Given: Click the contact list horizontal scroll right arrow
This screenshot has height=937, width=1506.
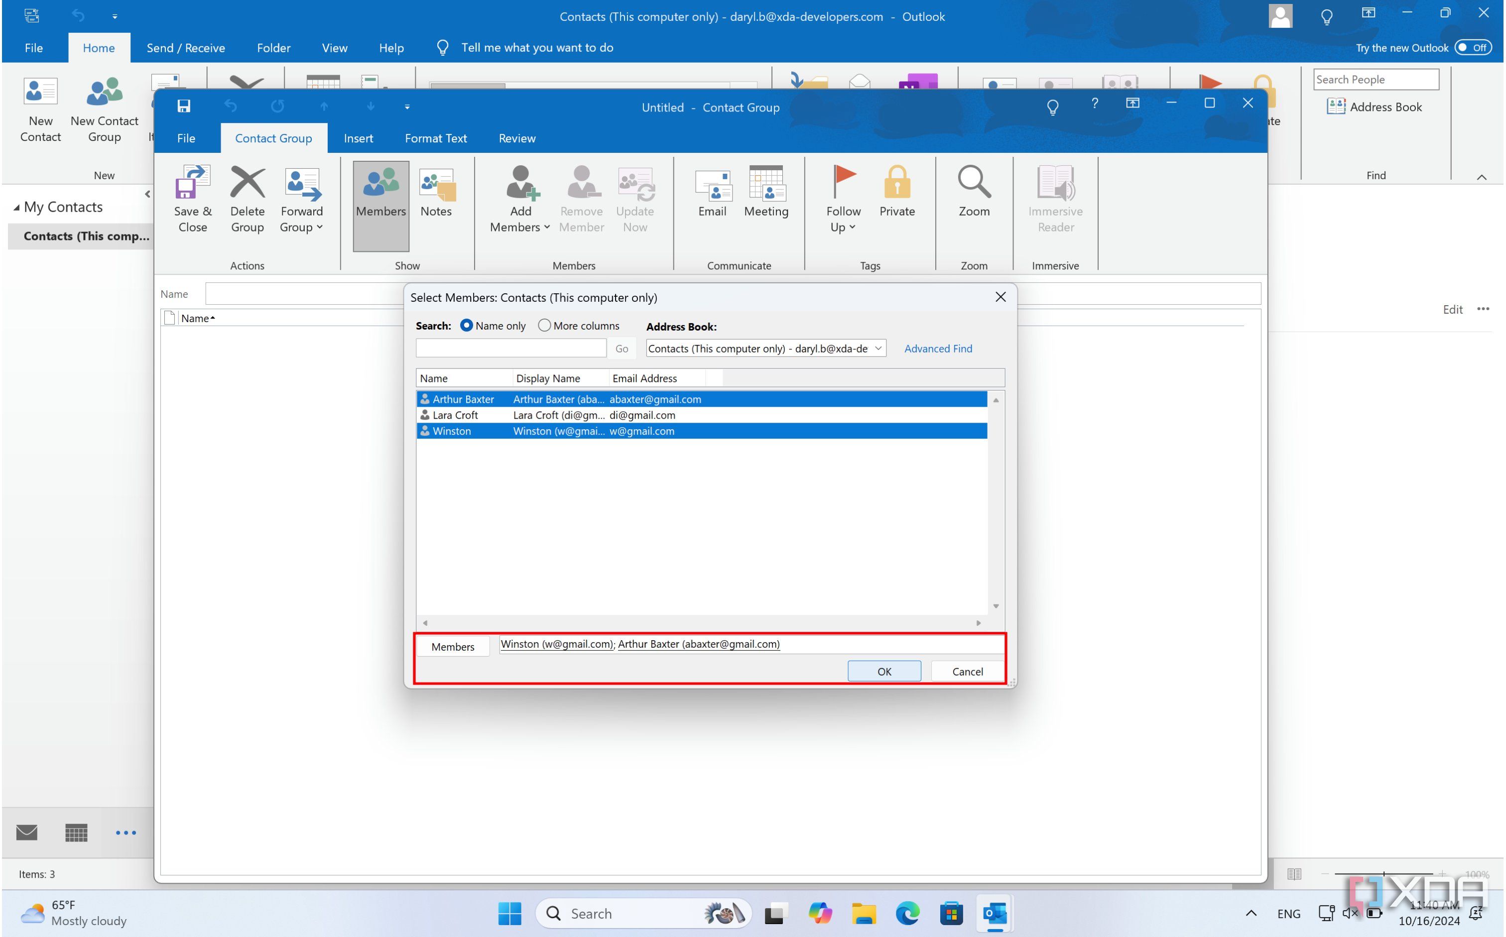Looking at the screenshot, I should [x=979, y=623].
